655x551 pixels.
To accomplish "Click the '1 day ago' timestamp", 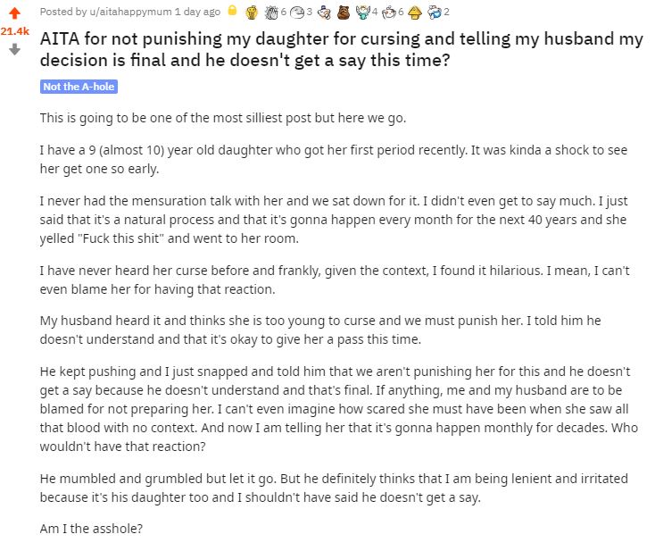I will 197,12.
